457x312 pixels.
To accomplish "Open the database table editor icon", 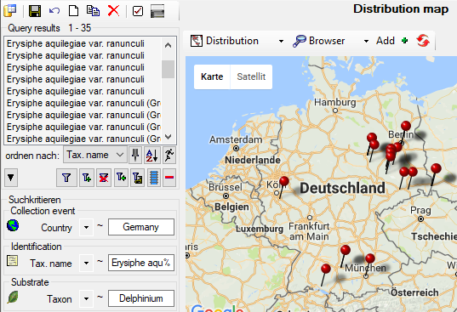I will [x=10, y=11].
